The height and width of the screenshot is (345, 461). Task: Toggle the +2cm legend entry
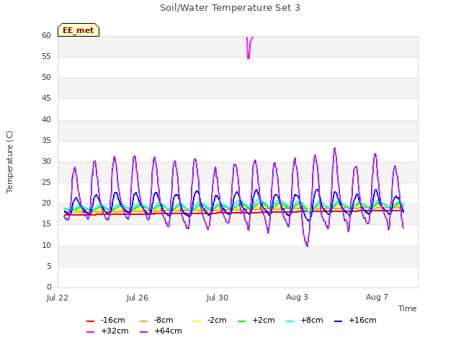click(x=256, y=320)
